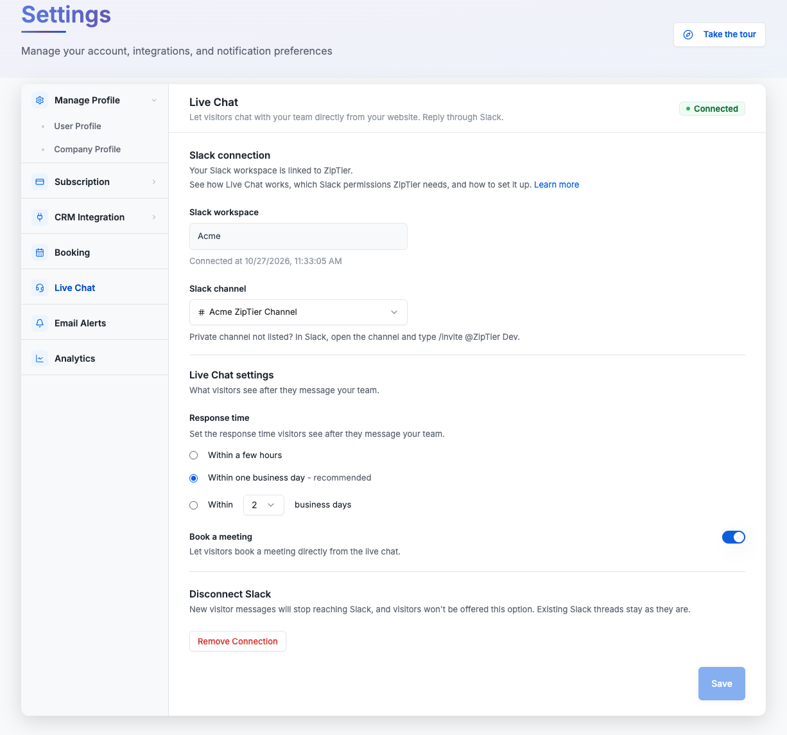
Task: Follow the Learn more link
Action: pyautogui.click(x=557, y=184)
